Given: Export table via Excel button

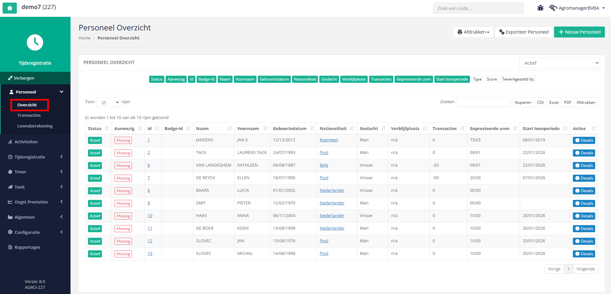Looking at the screenshot, I should tap(554, 102).
